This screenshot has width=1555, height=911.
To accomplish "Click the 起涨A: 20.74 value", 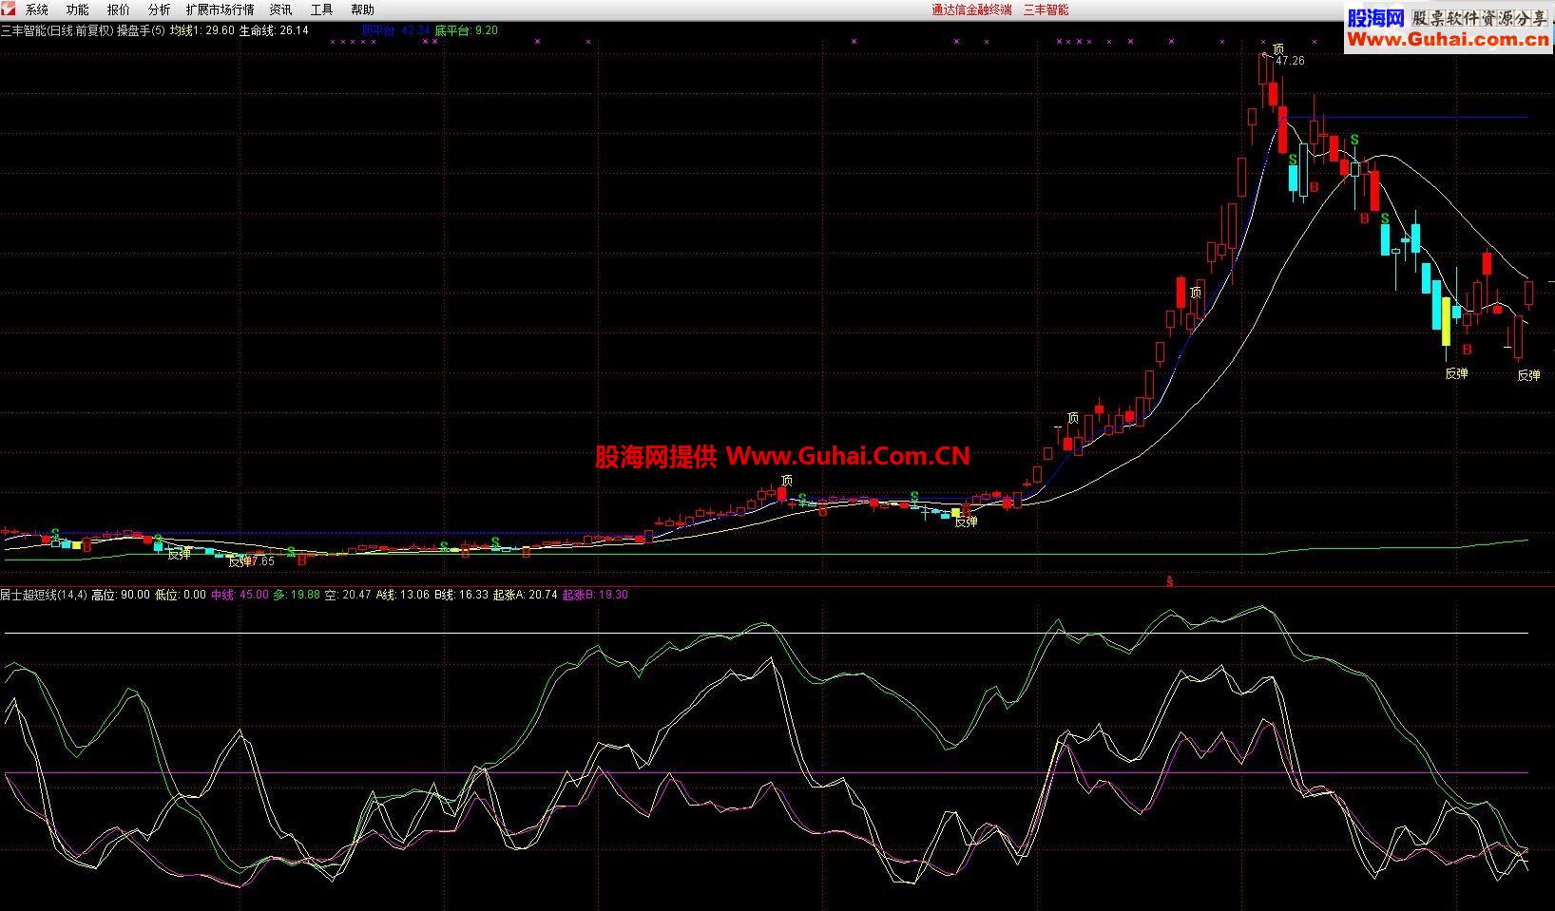I will tap(526, 595).
